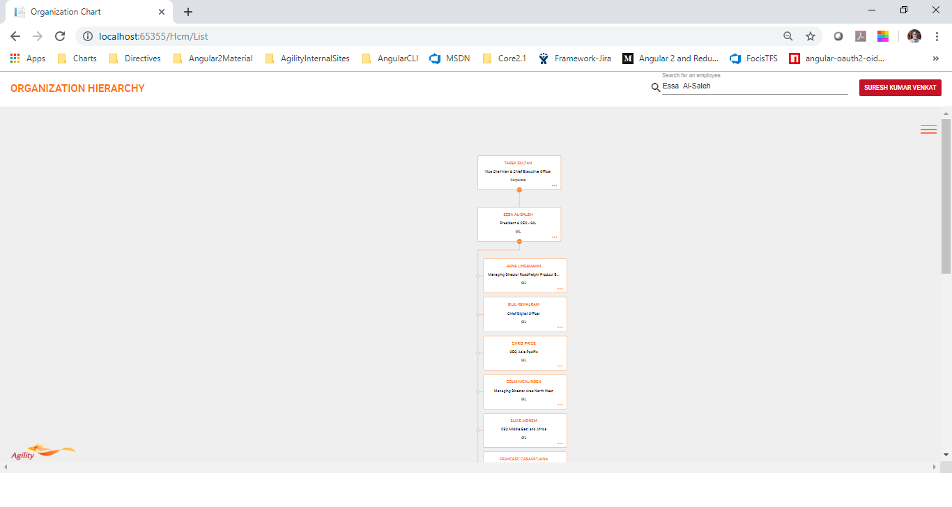952x507 pixels.
Task: Open the Charts bookmark folder
Action: pos(77,58)
